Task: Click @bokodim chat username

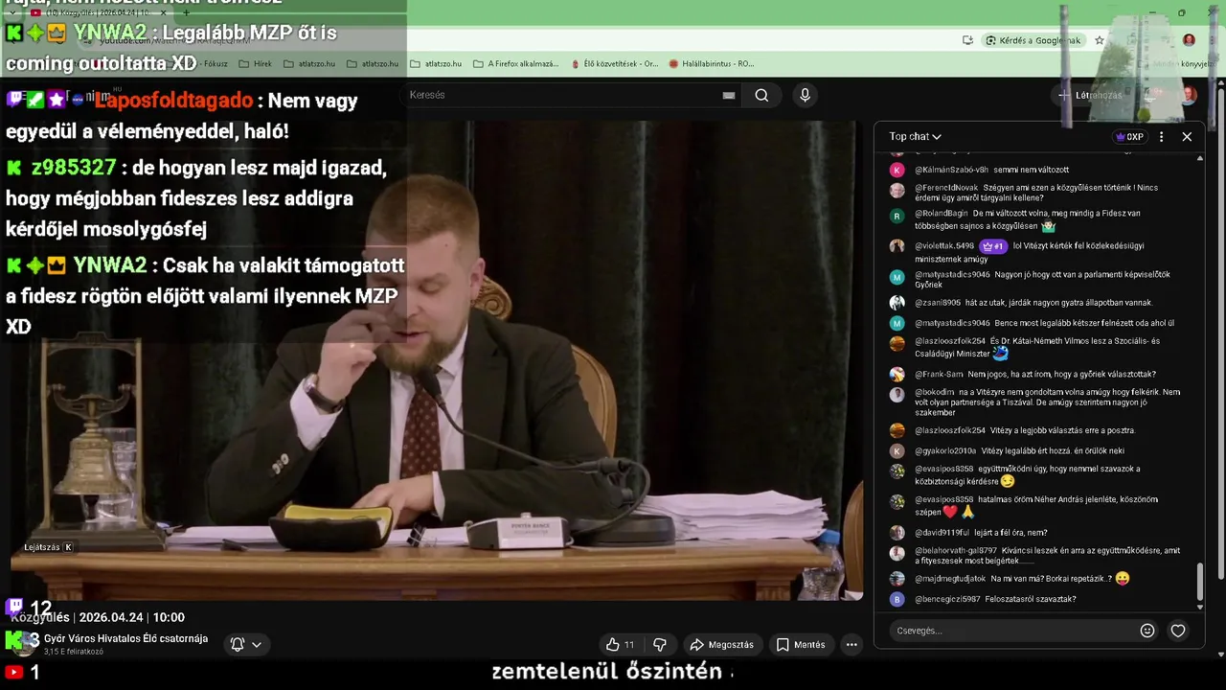Action: [x=934, y=392]
